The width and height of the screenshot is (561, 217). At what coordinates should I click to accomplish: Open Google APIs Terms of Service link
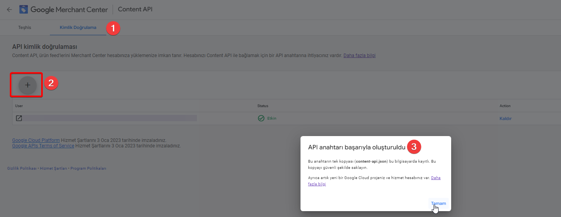[x=43, y=145]
